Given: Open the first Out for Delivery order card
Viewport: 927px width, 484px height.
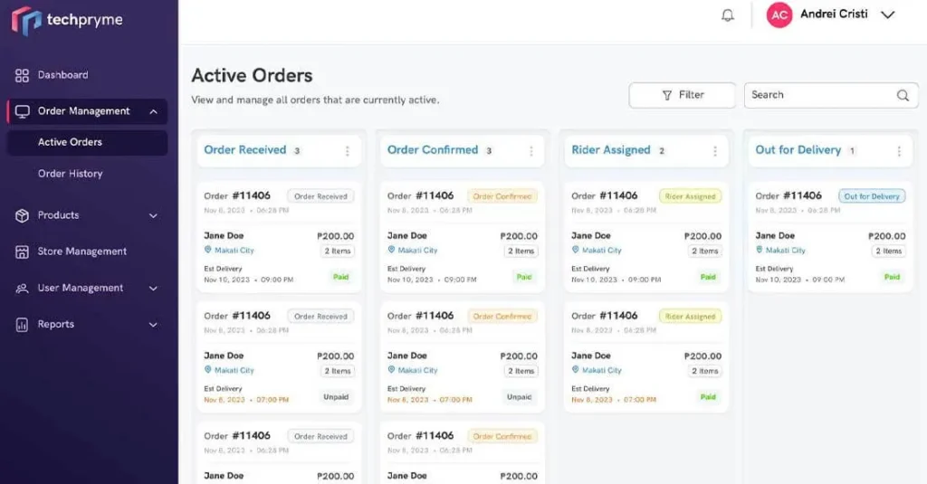Looking at the screenshot, I should coord(830,237).
